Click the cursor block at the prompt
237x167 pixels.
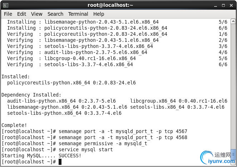tap(60, 162)
